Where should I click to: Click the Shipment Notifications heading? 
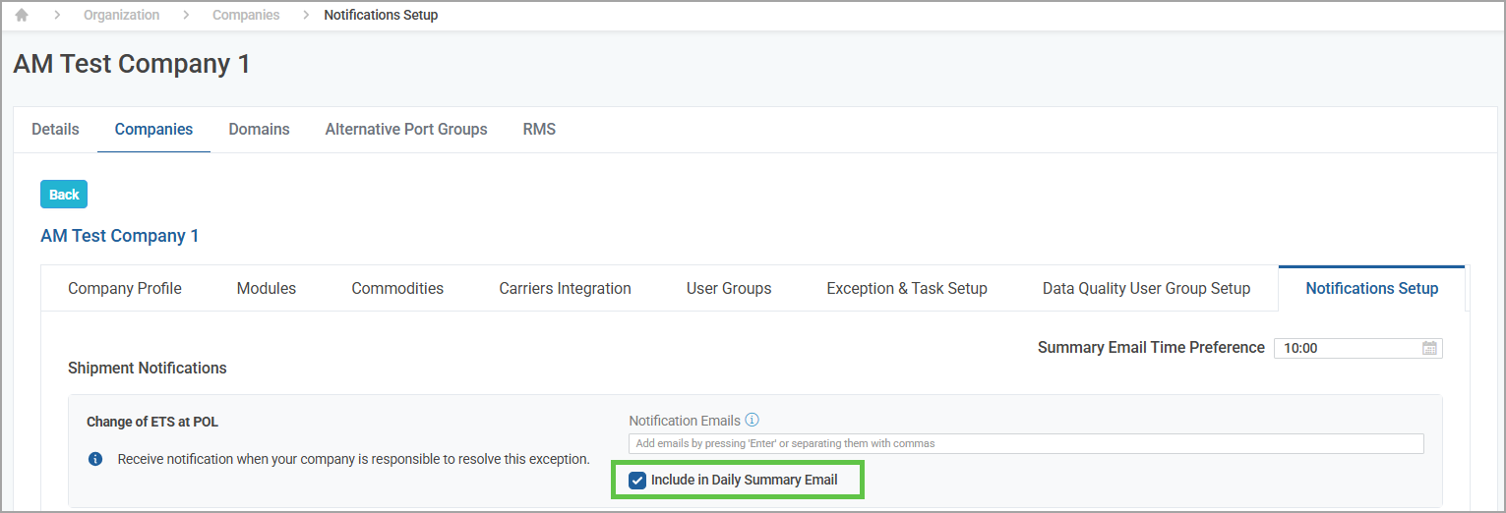(148, 368)
